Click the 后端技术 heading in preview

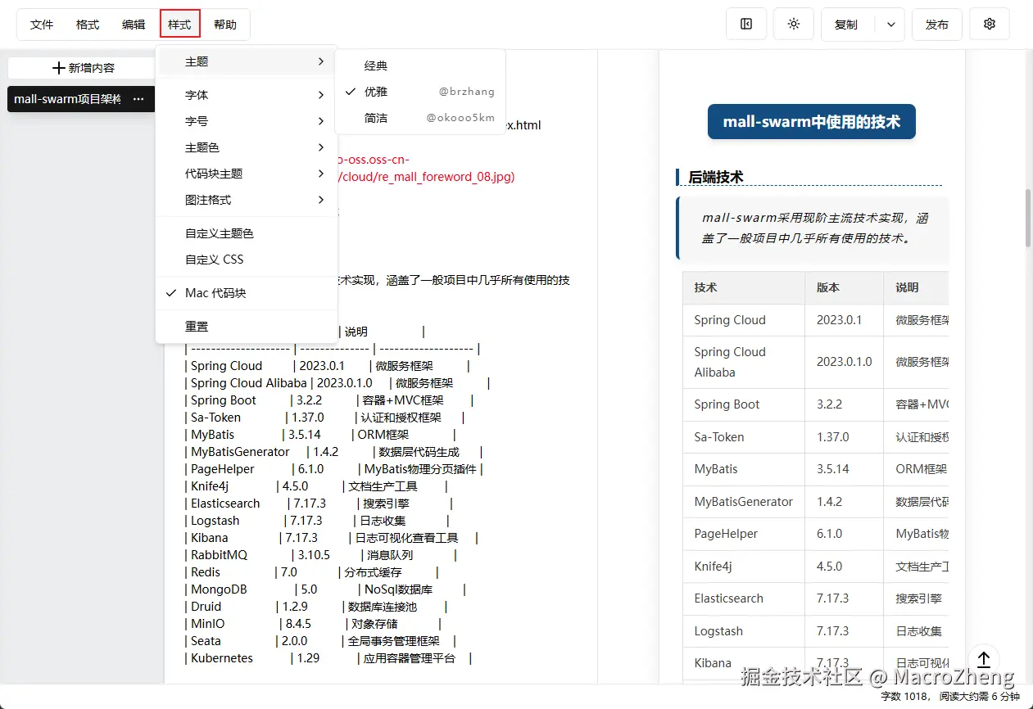pyautogui.click(x=716, y=177)
